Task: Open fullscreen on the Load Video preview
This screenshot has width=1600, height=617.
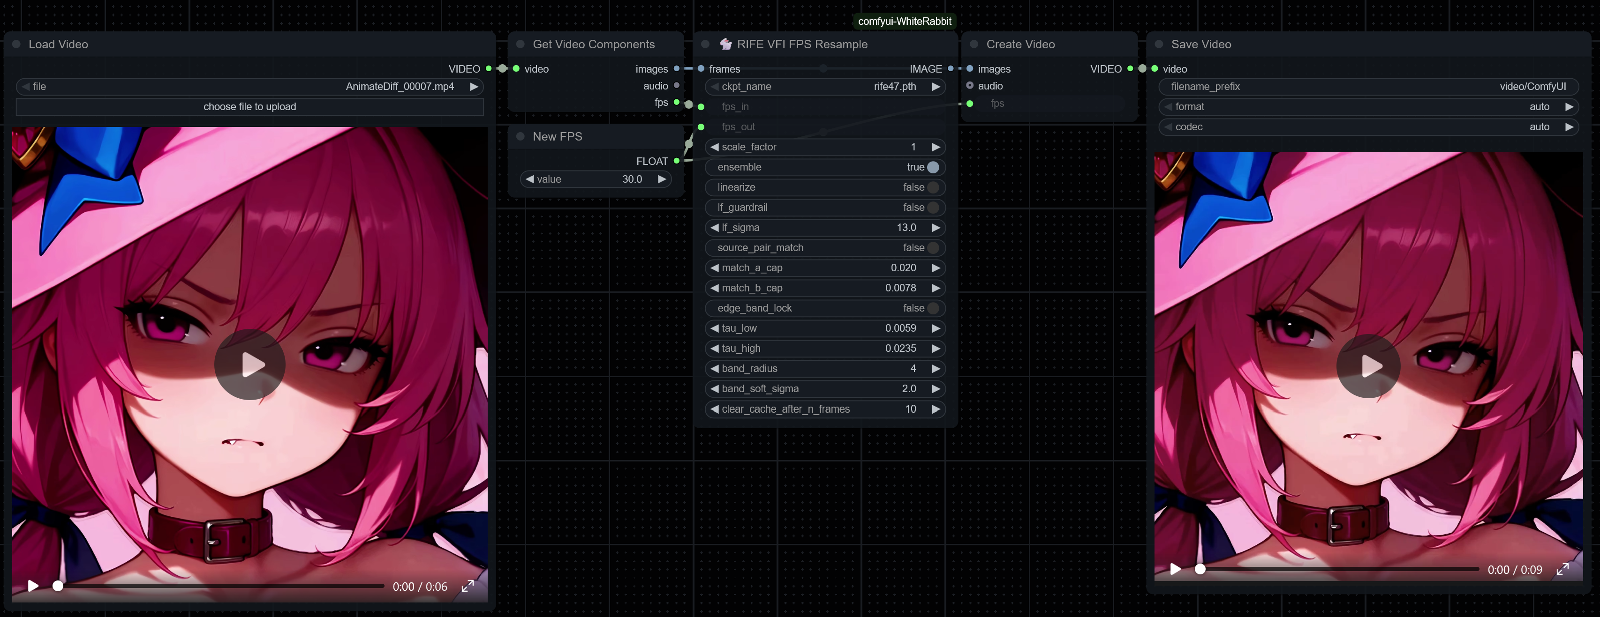Action: tap(468, 586)
